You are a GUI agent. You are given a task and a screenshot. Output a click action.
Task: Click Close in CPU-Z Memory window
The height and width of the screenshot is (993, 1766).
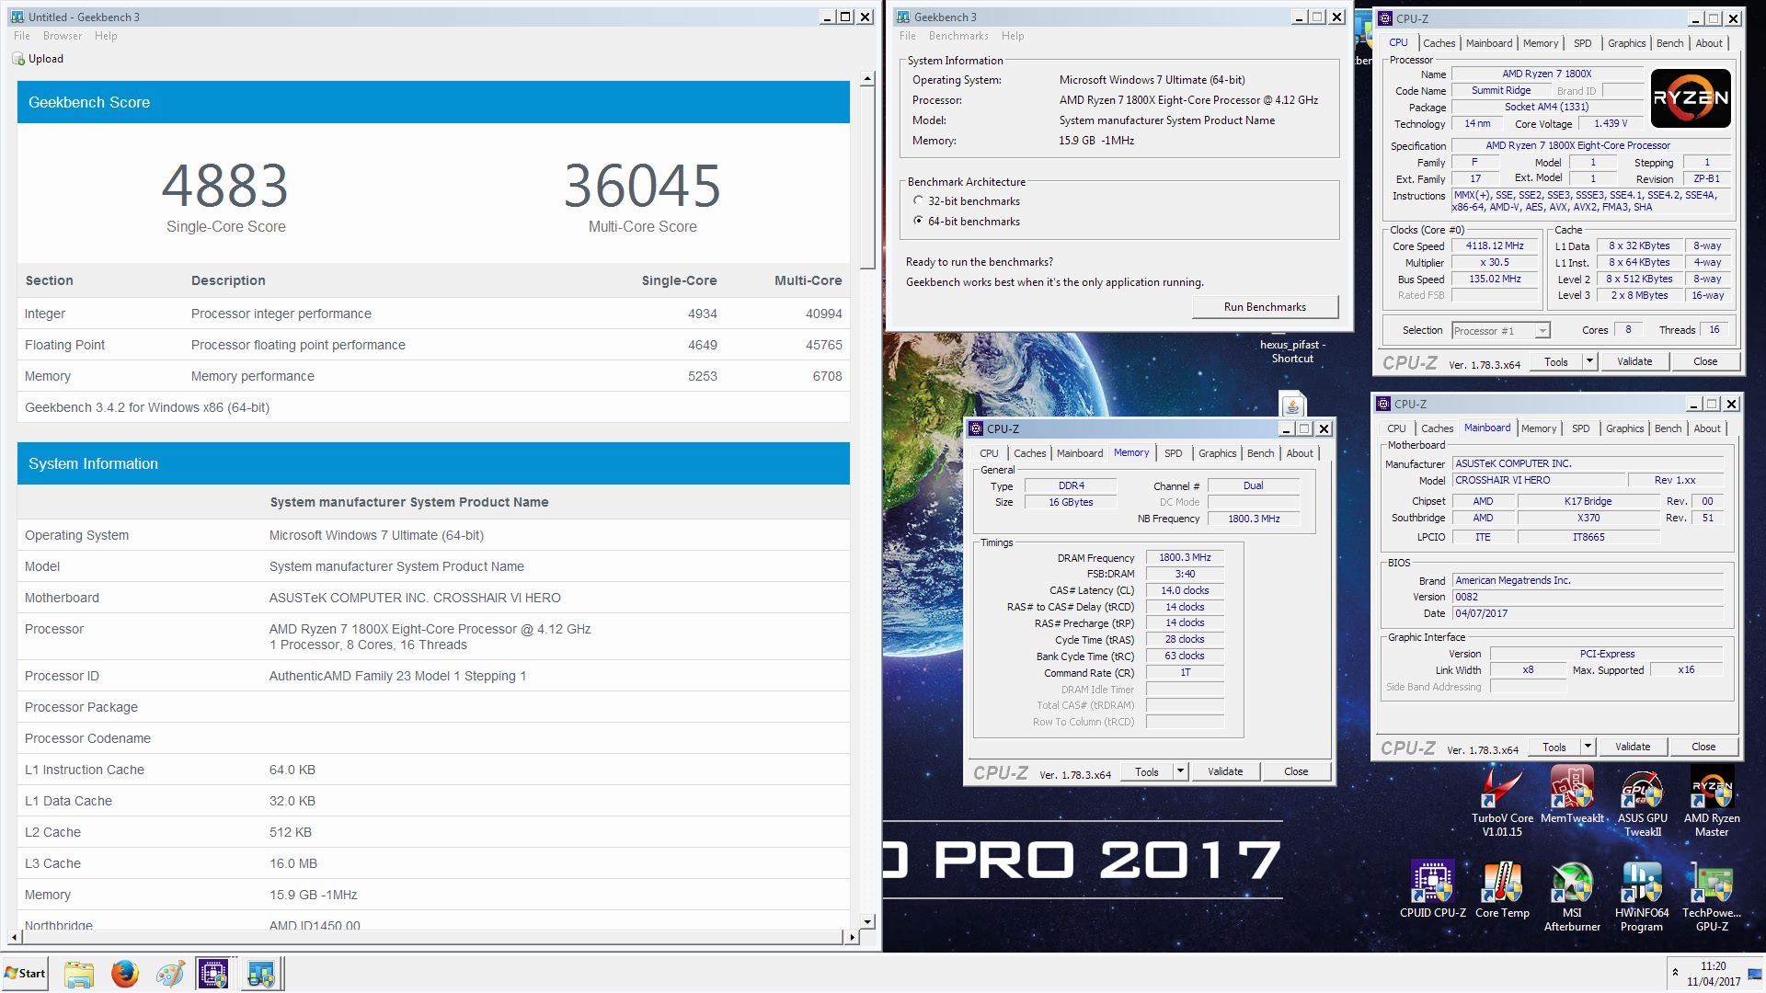1296,772
